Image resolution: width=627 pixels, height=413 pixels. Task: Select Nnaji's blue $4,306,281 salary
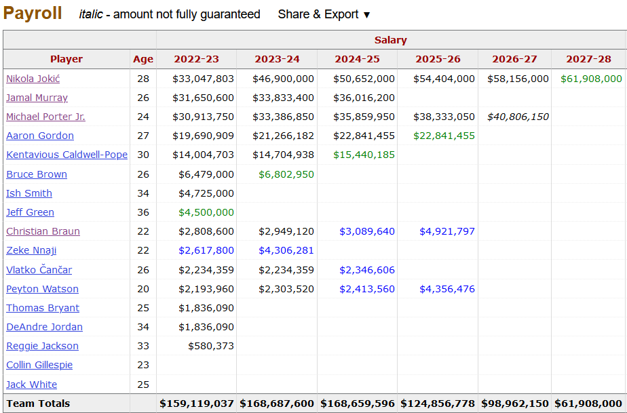(x=286, y=250)
